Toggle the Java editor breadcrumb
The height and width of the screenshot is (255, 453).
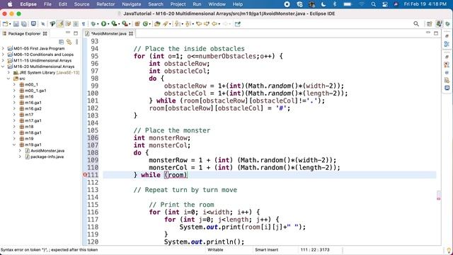click(x=52, y=24)
